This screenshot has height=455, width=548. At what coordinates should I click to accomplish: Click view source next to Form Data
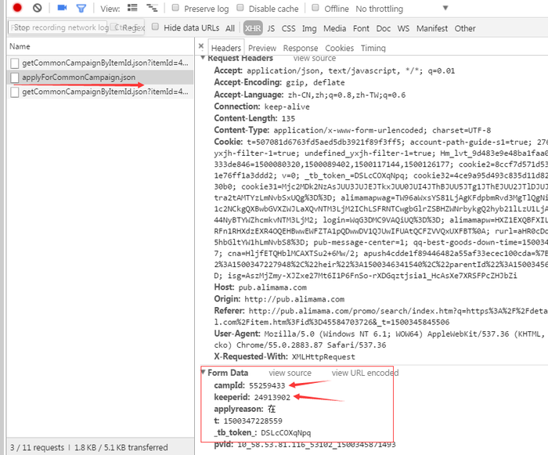coord(290,373)
